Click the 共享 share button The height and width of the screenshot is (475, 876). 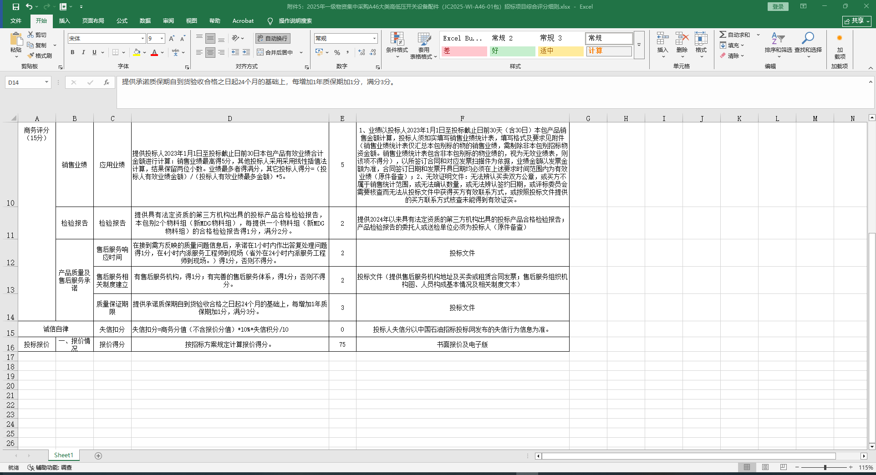[856, 21]
